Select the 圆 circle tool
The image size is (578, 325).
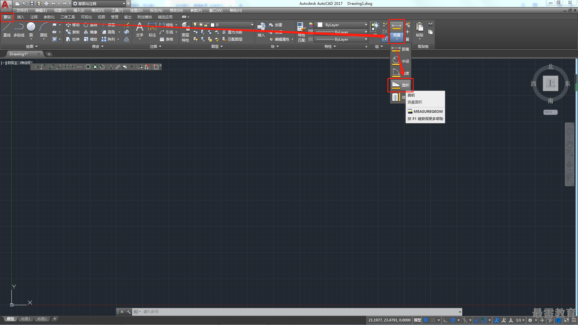click(x=31, y=30)
